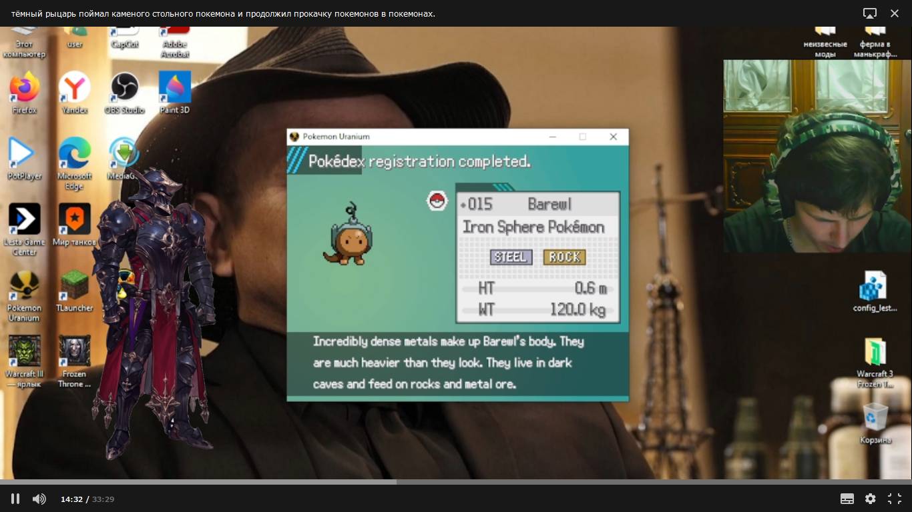Launch the Frozen Throne shortcut
The height and width of the screenshot is (512, 912).
click(75, 361)
